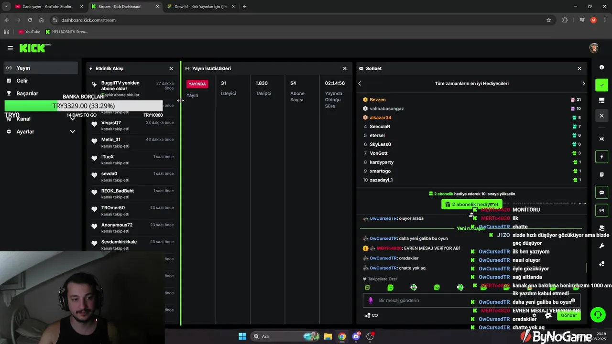This screenshot has height=344, width=612.
Task: Open the Gelir sidebar page
Action: click(x=41, y=81)
